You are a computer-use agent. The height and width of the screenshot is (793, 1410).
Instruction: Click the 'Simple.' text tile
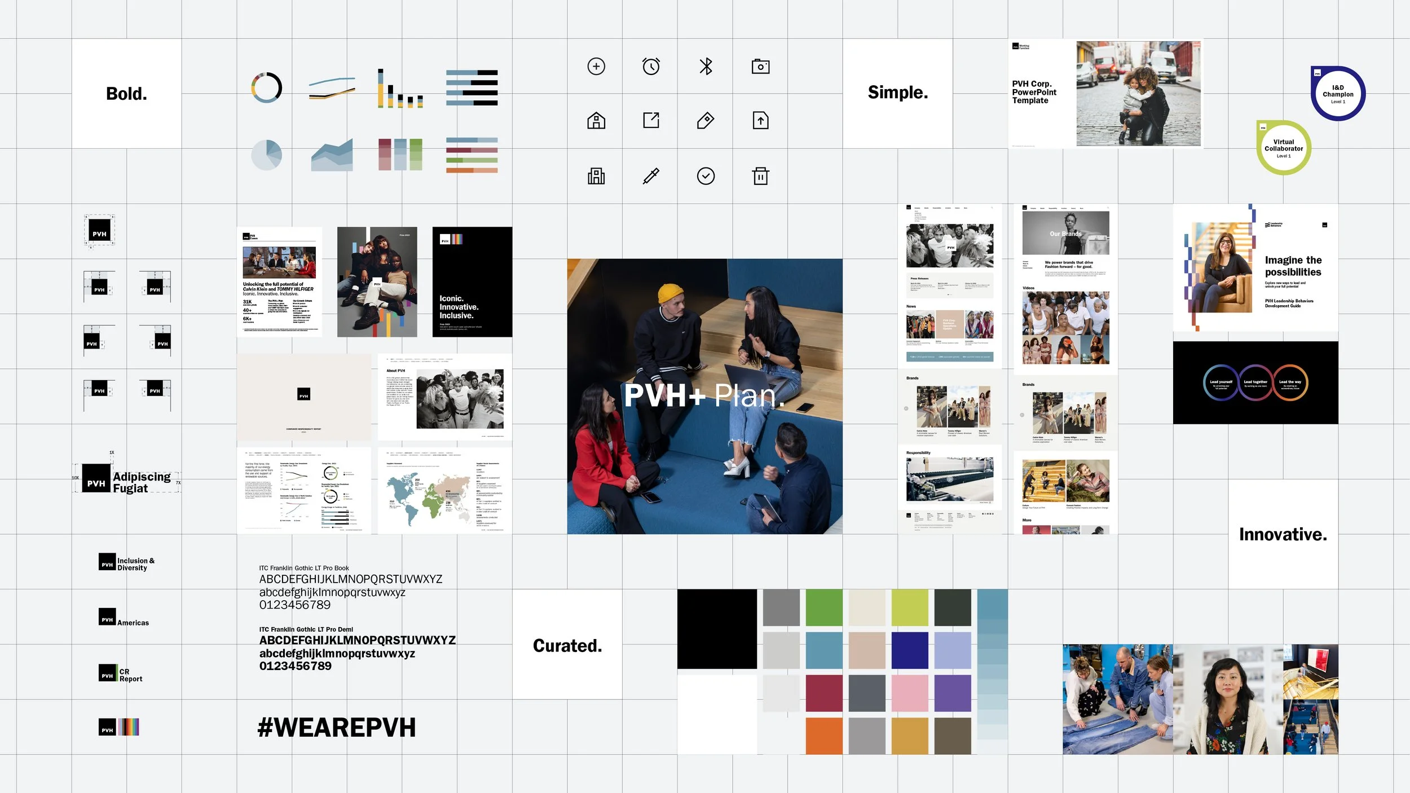coord(898,94)
